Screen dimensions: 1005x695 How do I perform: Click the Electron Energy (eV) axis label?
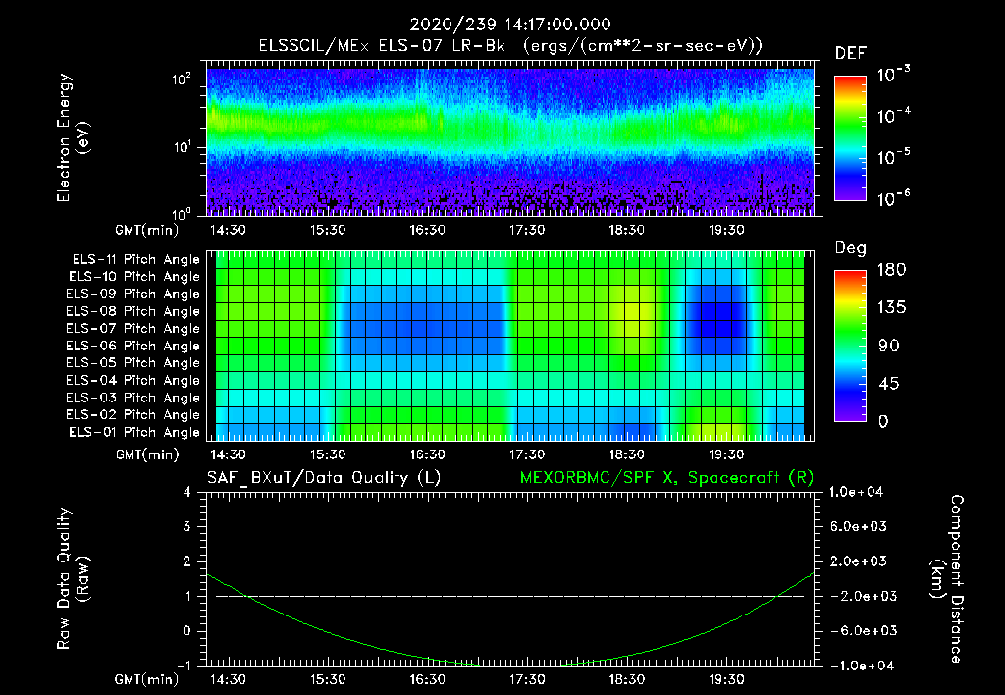coord(73,137)
